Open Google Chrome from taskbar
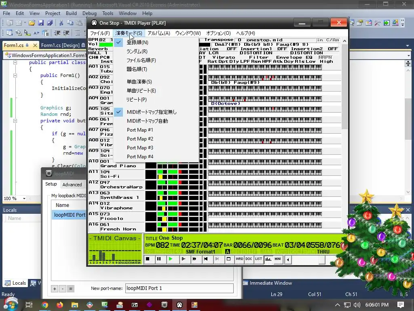Viewport: 414px width, 311px height. pyautogui.click(x=45, y=305)
